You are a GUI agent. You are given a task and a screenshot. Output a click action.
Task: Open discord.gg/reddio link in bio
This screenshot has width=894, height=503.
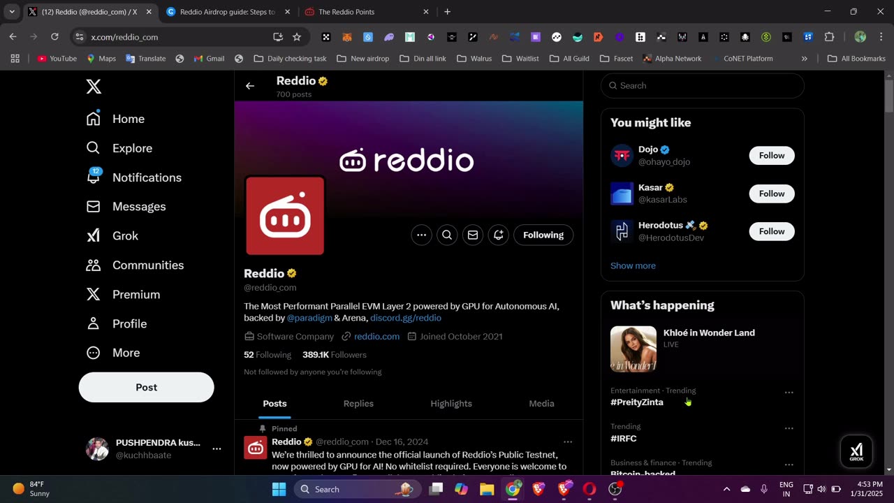(x=406, y=318)
